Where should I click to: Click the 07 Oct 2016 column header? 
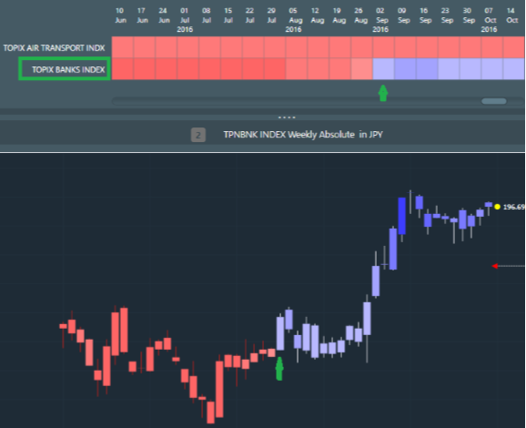click(x=489, y=20)
